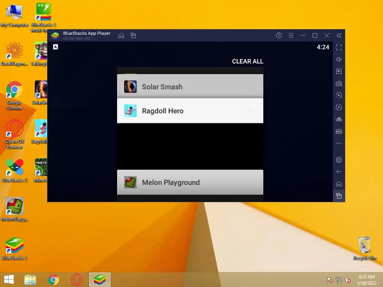Collapse the BlueStacks side toolbar

point(339,36)
